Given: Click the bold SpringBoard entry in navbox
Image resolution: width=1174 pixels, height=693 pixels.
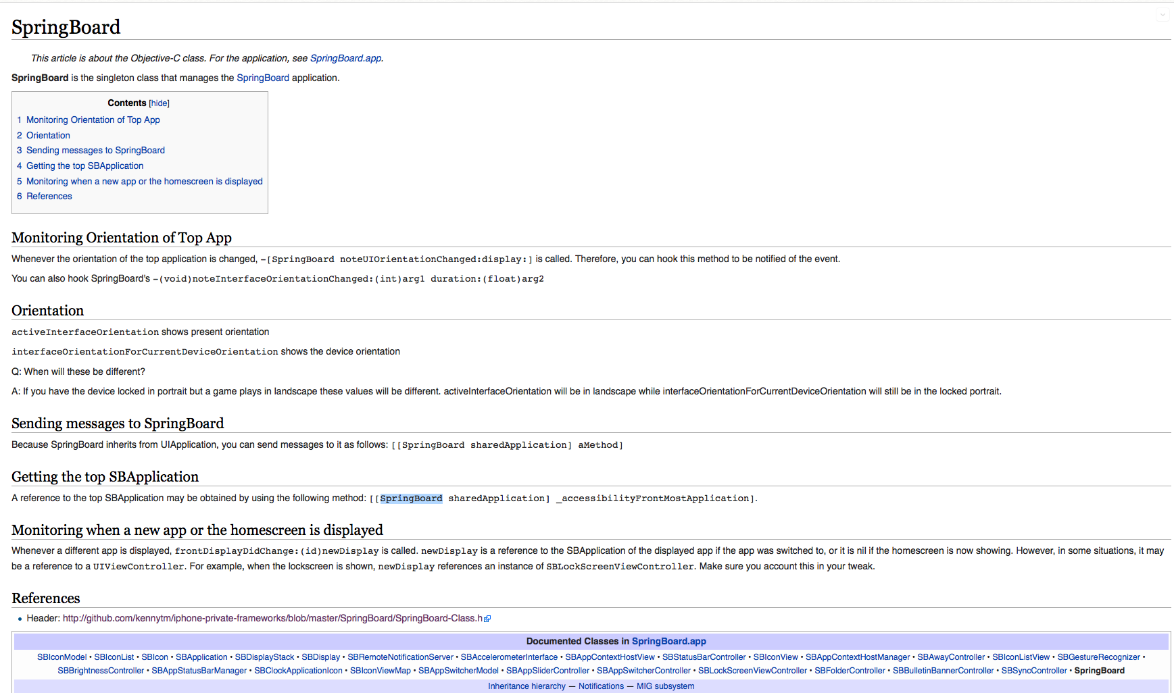Looking at the screenshot, I should pos(1099,671).
